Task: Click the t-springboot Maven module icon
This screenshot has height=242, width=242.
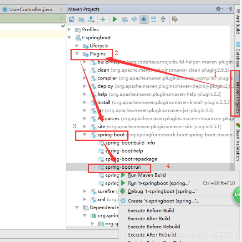Action: [x=78, y=38]
